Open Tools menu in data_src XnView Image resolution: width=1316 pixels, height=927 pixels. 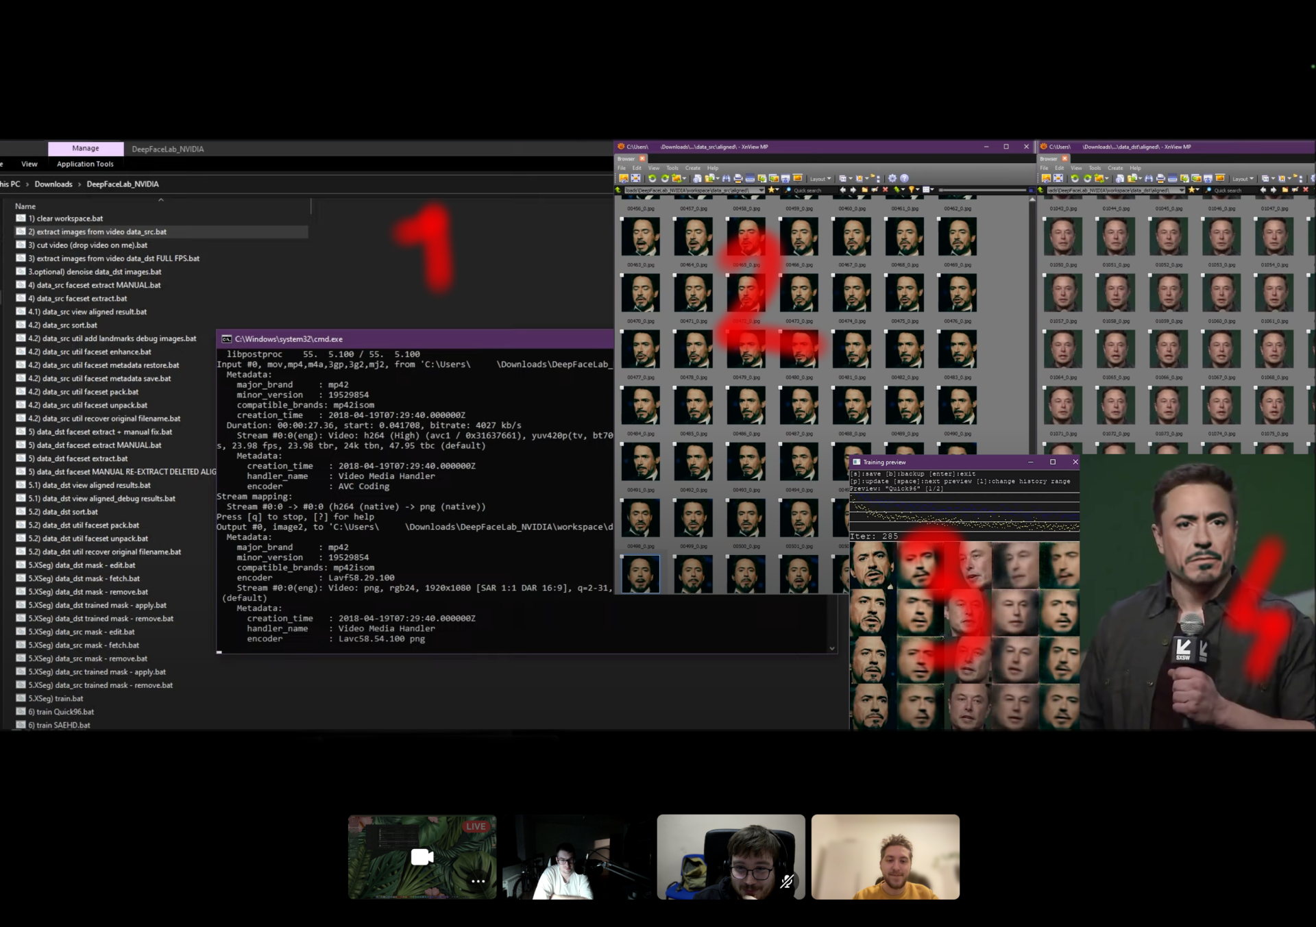(672, 168)
